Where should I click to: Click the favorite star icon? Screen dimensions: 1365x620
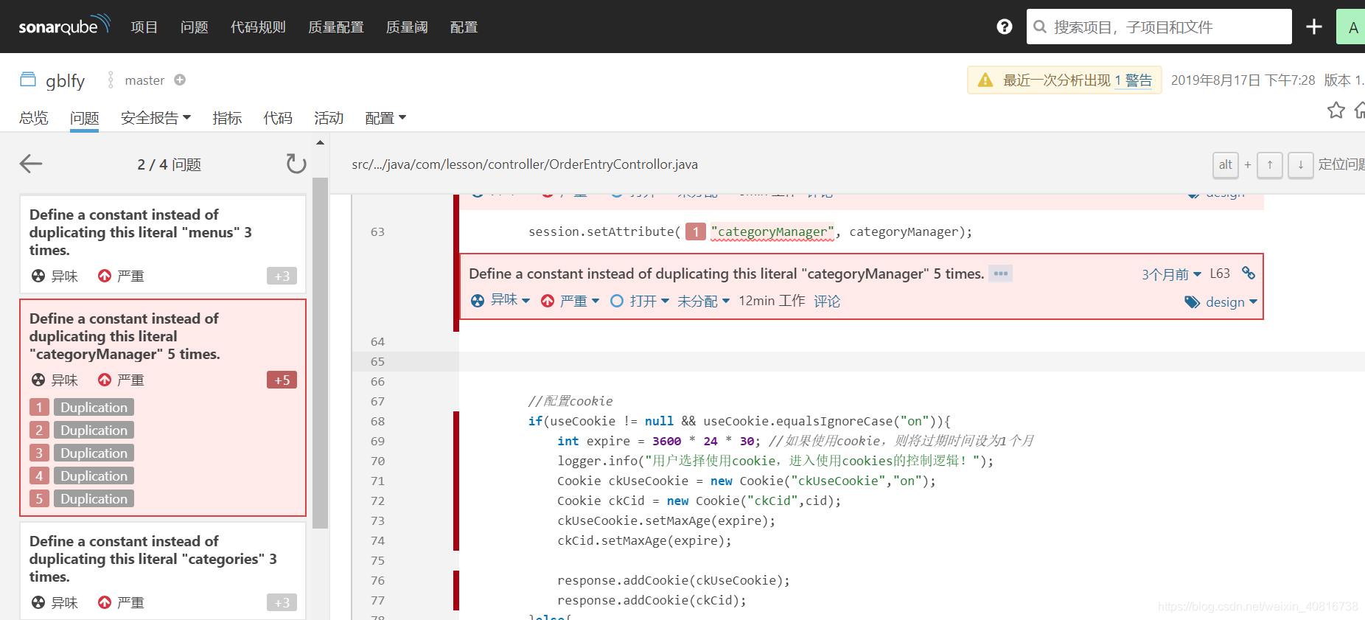[1336, 111]
